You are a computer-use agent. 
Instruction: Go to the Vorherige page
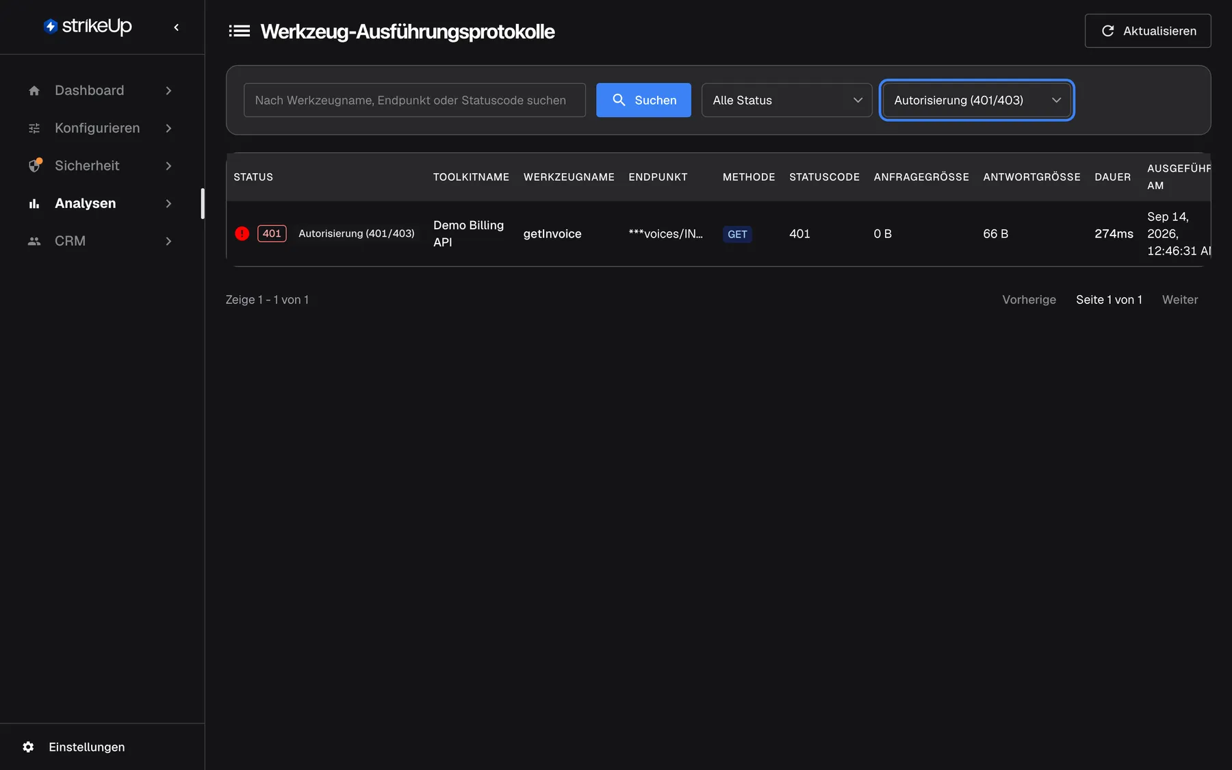pyautogui.click(x=1029, y=300)
